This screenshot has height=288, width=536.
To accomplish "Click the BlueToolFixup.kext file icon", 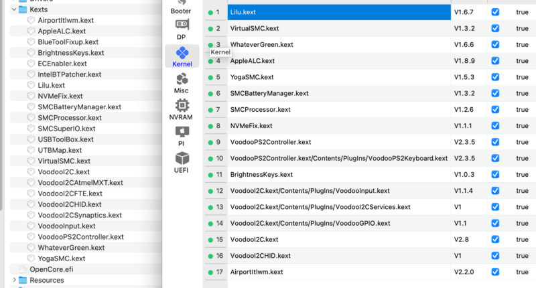I will (31, 42).
